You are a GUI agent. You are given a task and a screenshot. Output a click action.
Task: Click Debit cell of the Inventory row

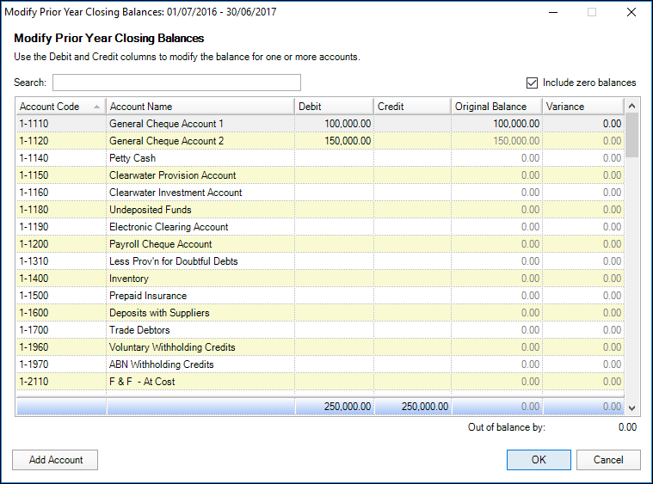tap(334, 279)
